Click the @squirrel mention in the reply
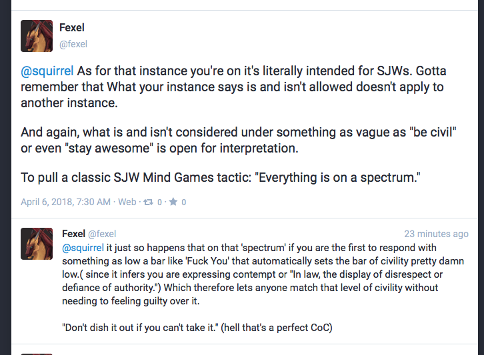Image resolution: width=484 pixels, height=355 pixels. (x=84, y=248)
